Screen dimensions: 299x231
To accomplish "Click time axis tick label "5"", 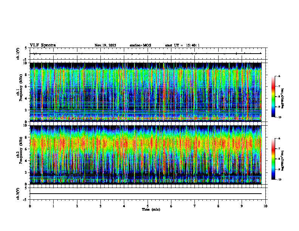I will click(148, 206).
